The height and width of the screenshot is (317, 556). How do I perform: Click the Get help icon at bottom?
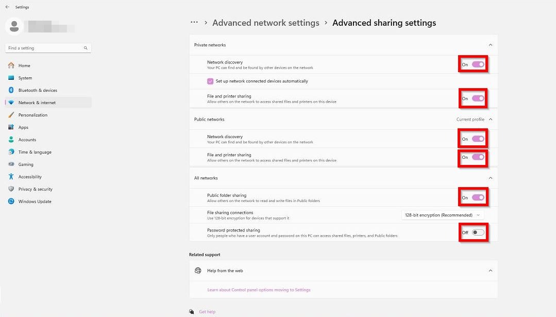[x=192, y=312]
